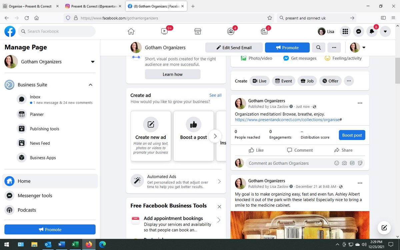Open Outlook from the taskbar

point(48,244)
